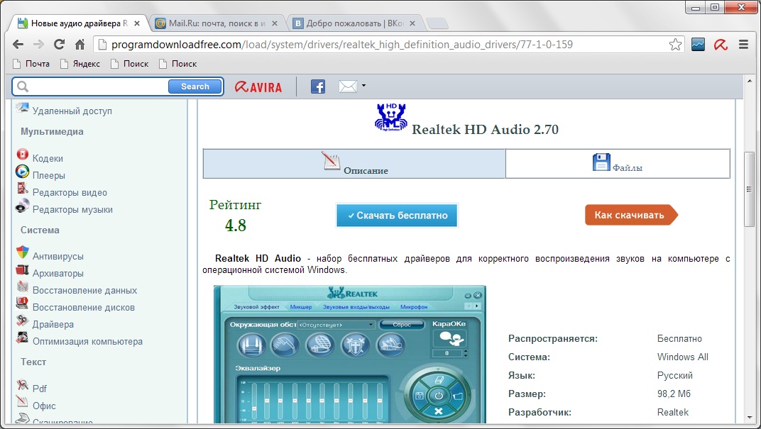Click the scrollbar up arrow
Screen dimensions: 761x429
pyautogui.click(x=750, y=81)
